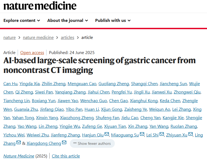Click the email icon next to Ling Zhang
The width and height of the screenshot is (207, 161).
pos(19,142)
